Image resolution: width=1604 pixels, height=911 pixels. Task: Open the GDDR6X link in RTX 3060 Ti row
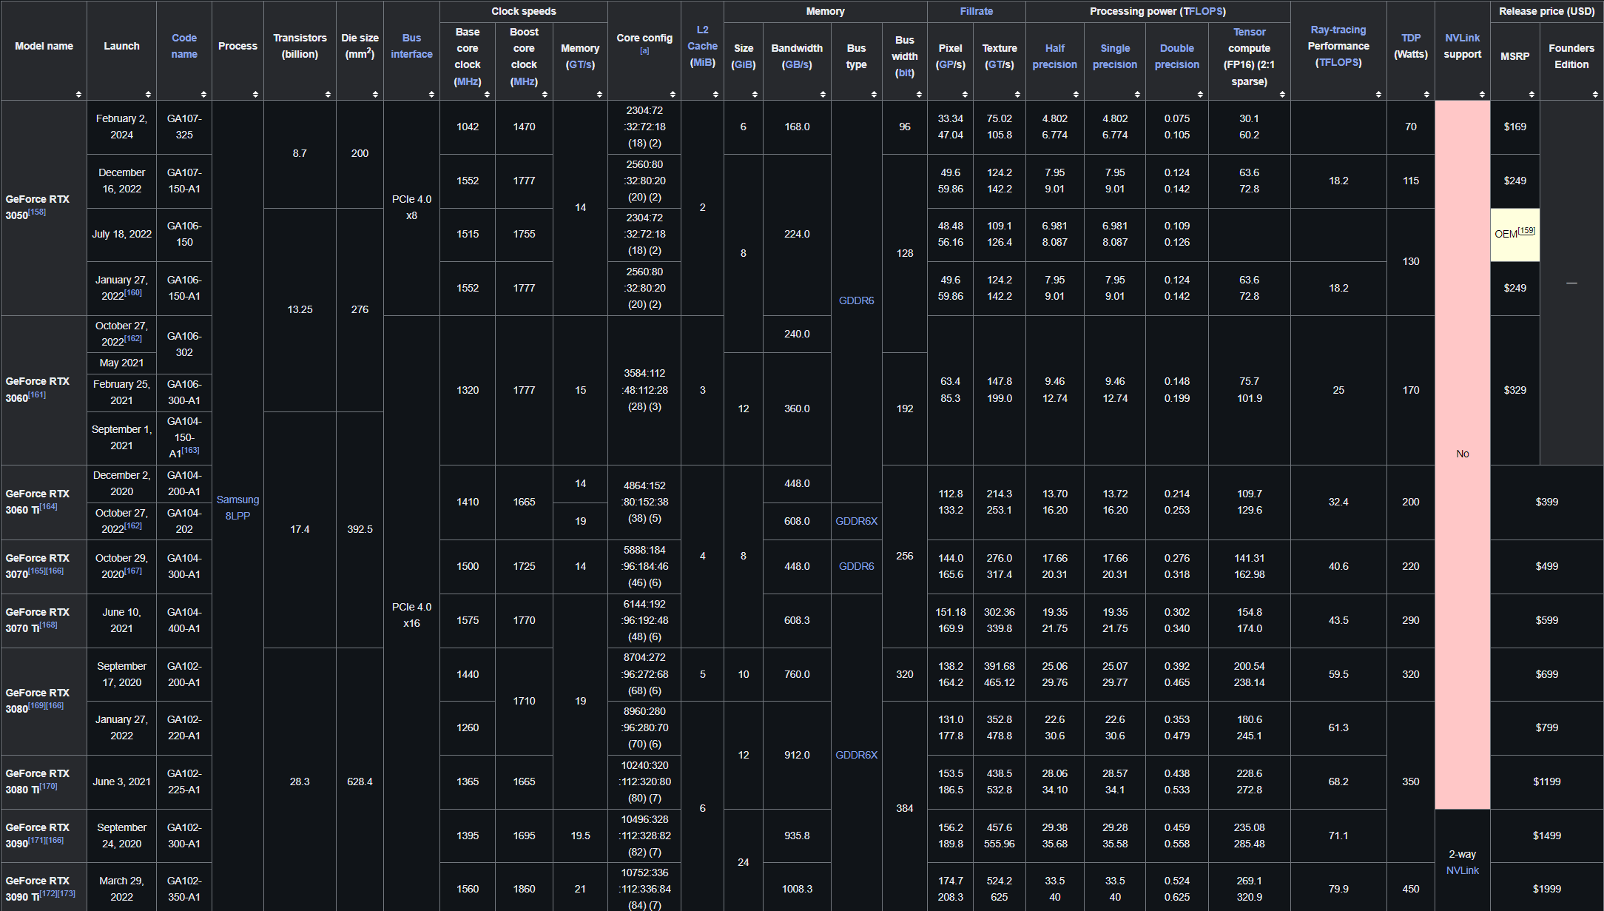click(x=856, y=521)
